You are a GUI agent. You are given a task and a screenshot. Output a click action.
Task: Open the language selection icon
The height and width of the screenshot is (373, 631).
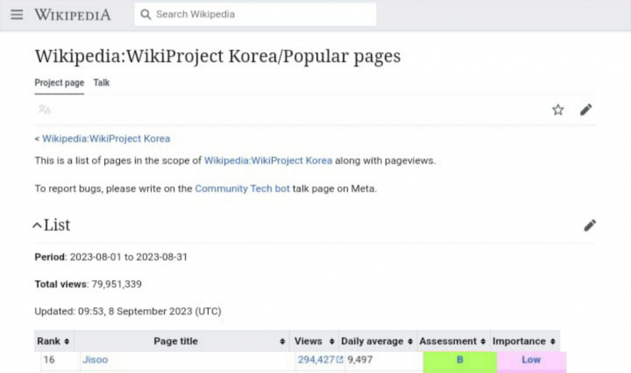click(x=44, y=110)
